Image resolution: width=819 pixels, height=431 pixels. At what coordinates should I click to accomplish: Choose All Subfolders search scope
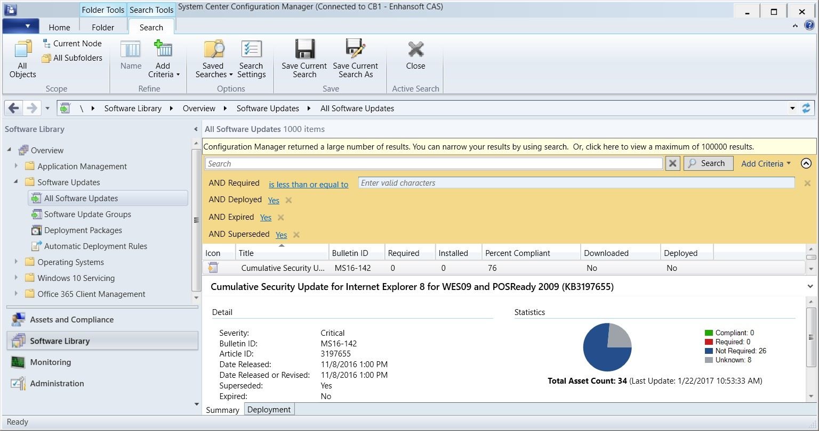73,58
